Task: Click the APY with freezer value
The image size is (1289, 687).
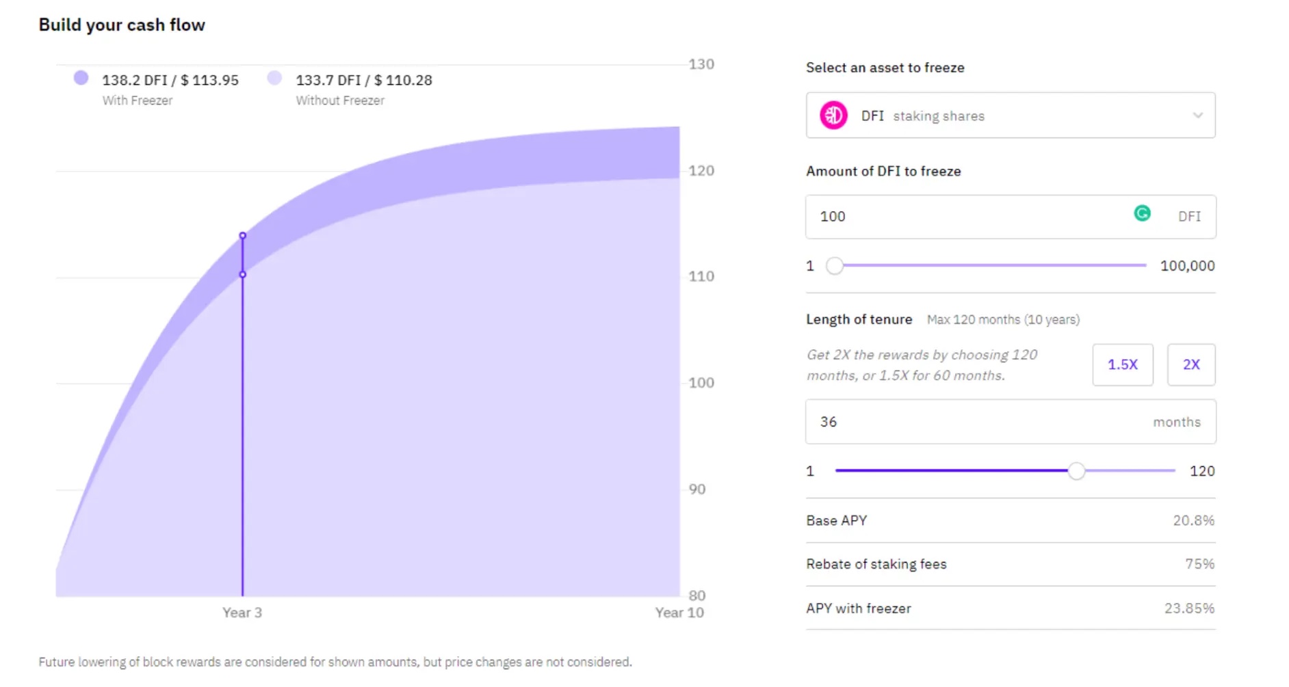Action: coord(1189,608)
